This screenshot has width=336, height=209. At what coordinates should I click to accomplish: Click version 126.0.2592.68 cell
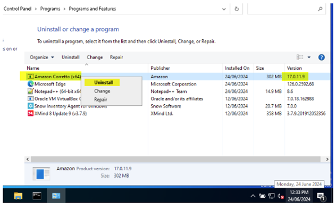[300, 84]
